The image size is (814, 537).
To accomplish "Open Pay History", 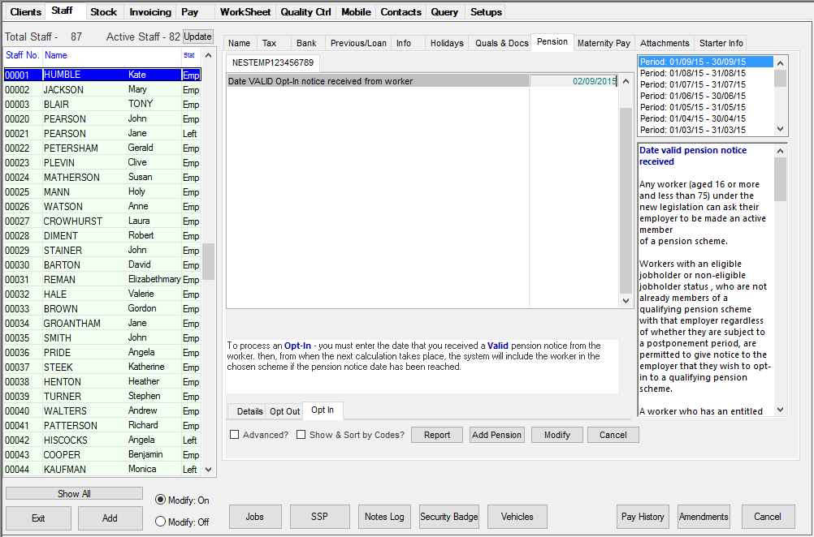I will (x=643, y=516).
